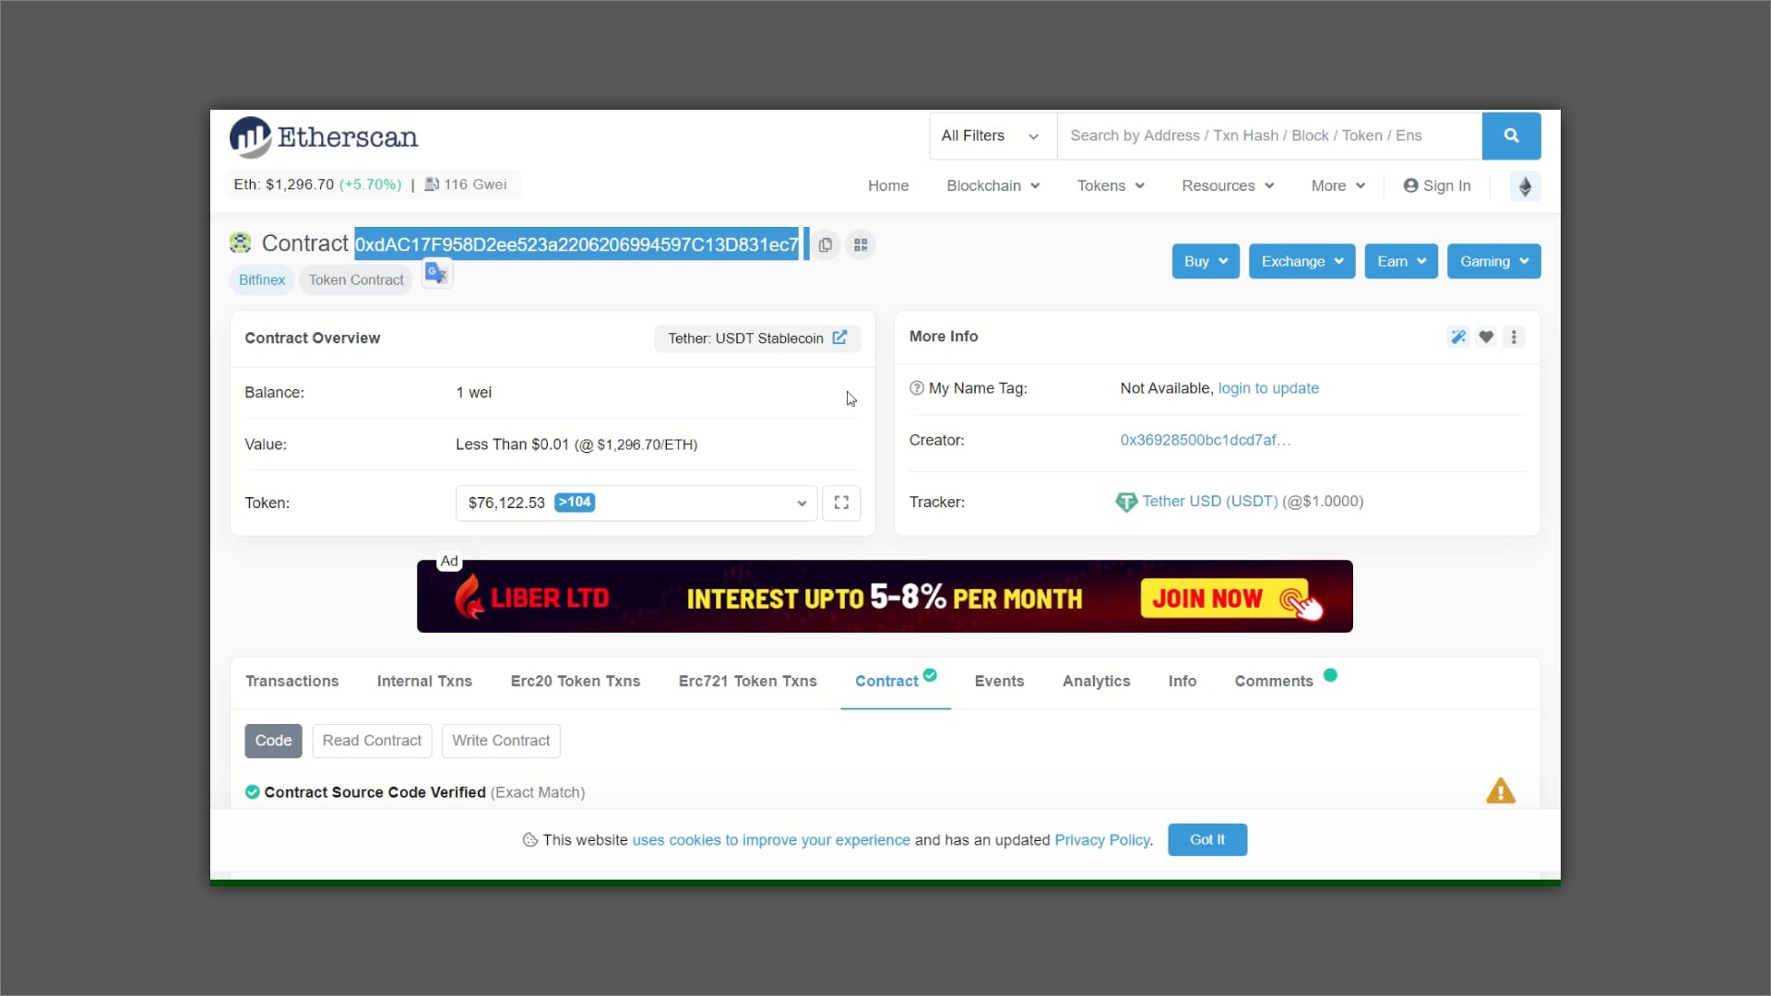
Task: Copy contract address with clipboard icon
Action: (826, 245)
